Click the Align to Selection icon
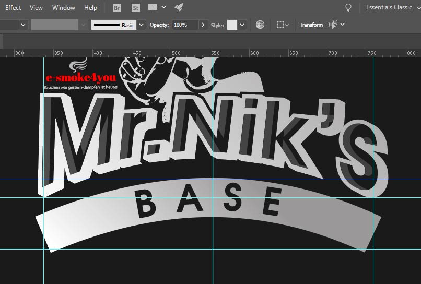This screenshot has height=284, width=421. click(x=280, y=25)
